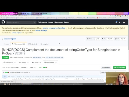Expand the Changes from all commits dropdown
Screen dimensions: 129x97
tap(10, 67)
